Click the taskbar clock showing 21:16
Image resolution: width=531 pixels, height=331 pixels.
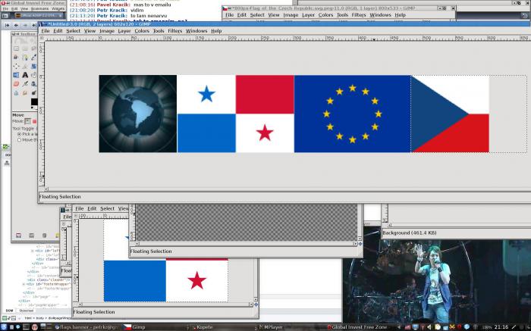[501, 327]
